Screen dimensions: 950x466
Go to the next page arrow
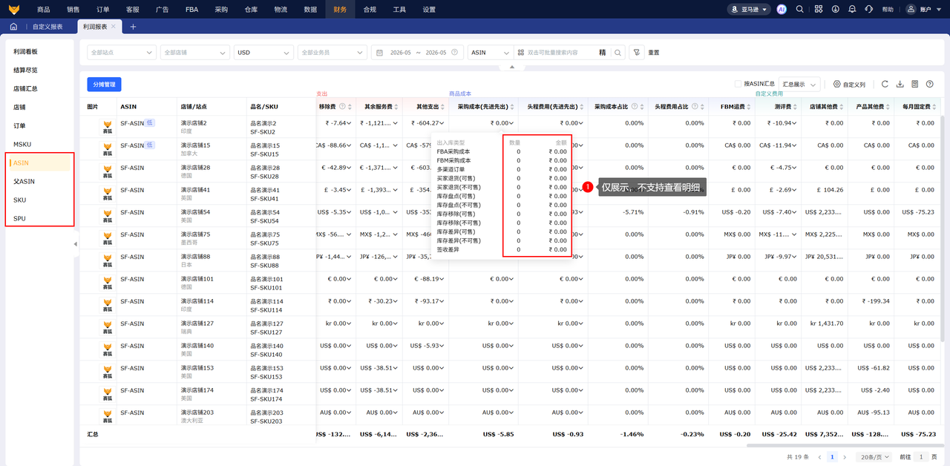pyautogui.click(x=846, y=457)
